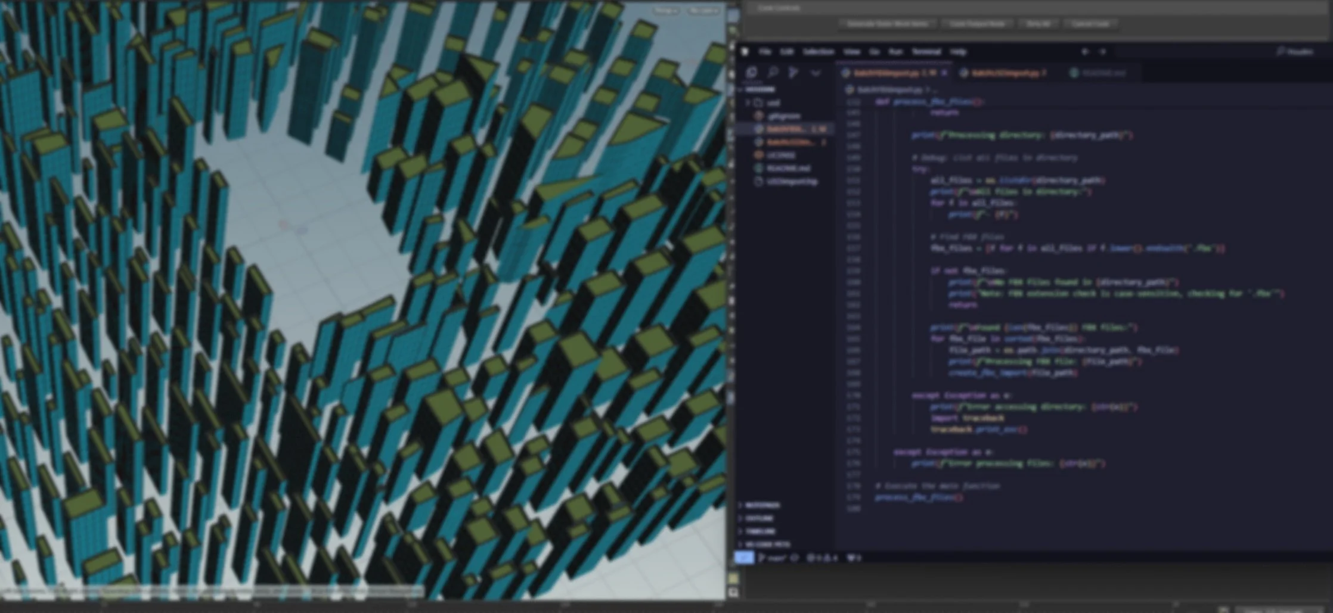Click the Cancel Cook button

1090,24
